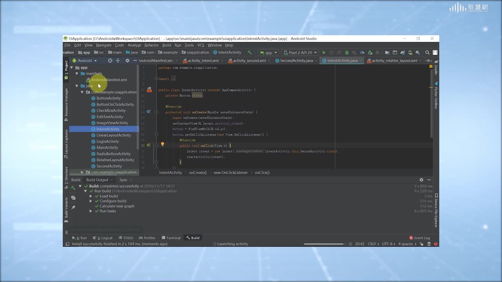Open the Profiler tool window
Viewport: 502px width, 282px height.
point(147,238)
